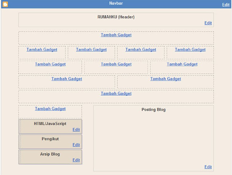
Task: Click the Blogger logo icon in the Navbar
Action: point(5,4)
